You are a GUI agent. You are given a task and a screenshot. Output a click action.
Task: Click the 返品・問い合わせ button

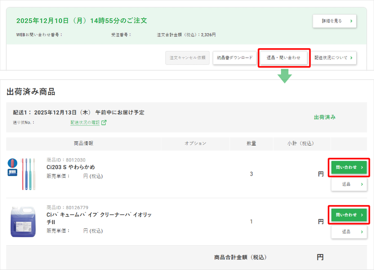click(x=284, y=58)
